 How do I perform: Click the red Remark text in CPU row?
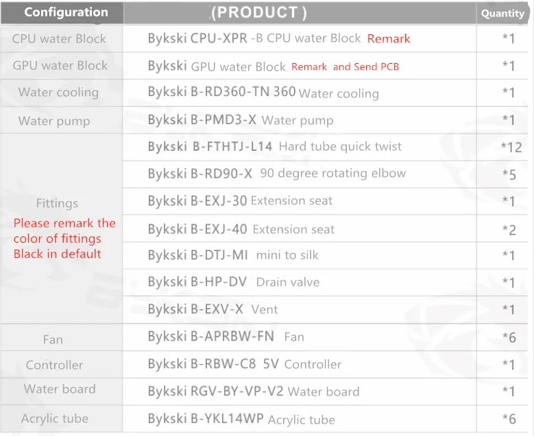point(389,39)
